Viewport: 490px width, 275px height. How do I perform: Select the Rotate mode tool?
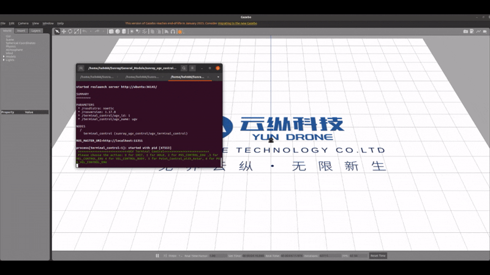[x=70, y=32]
